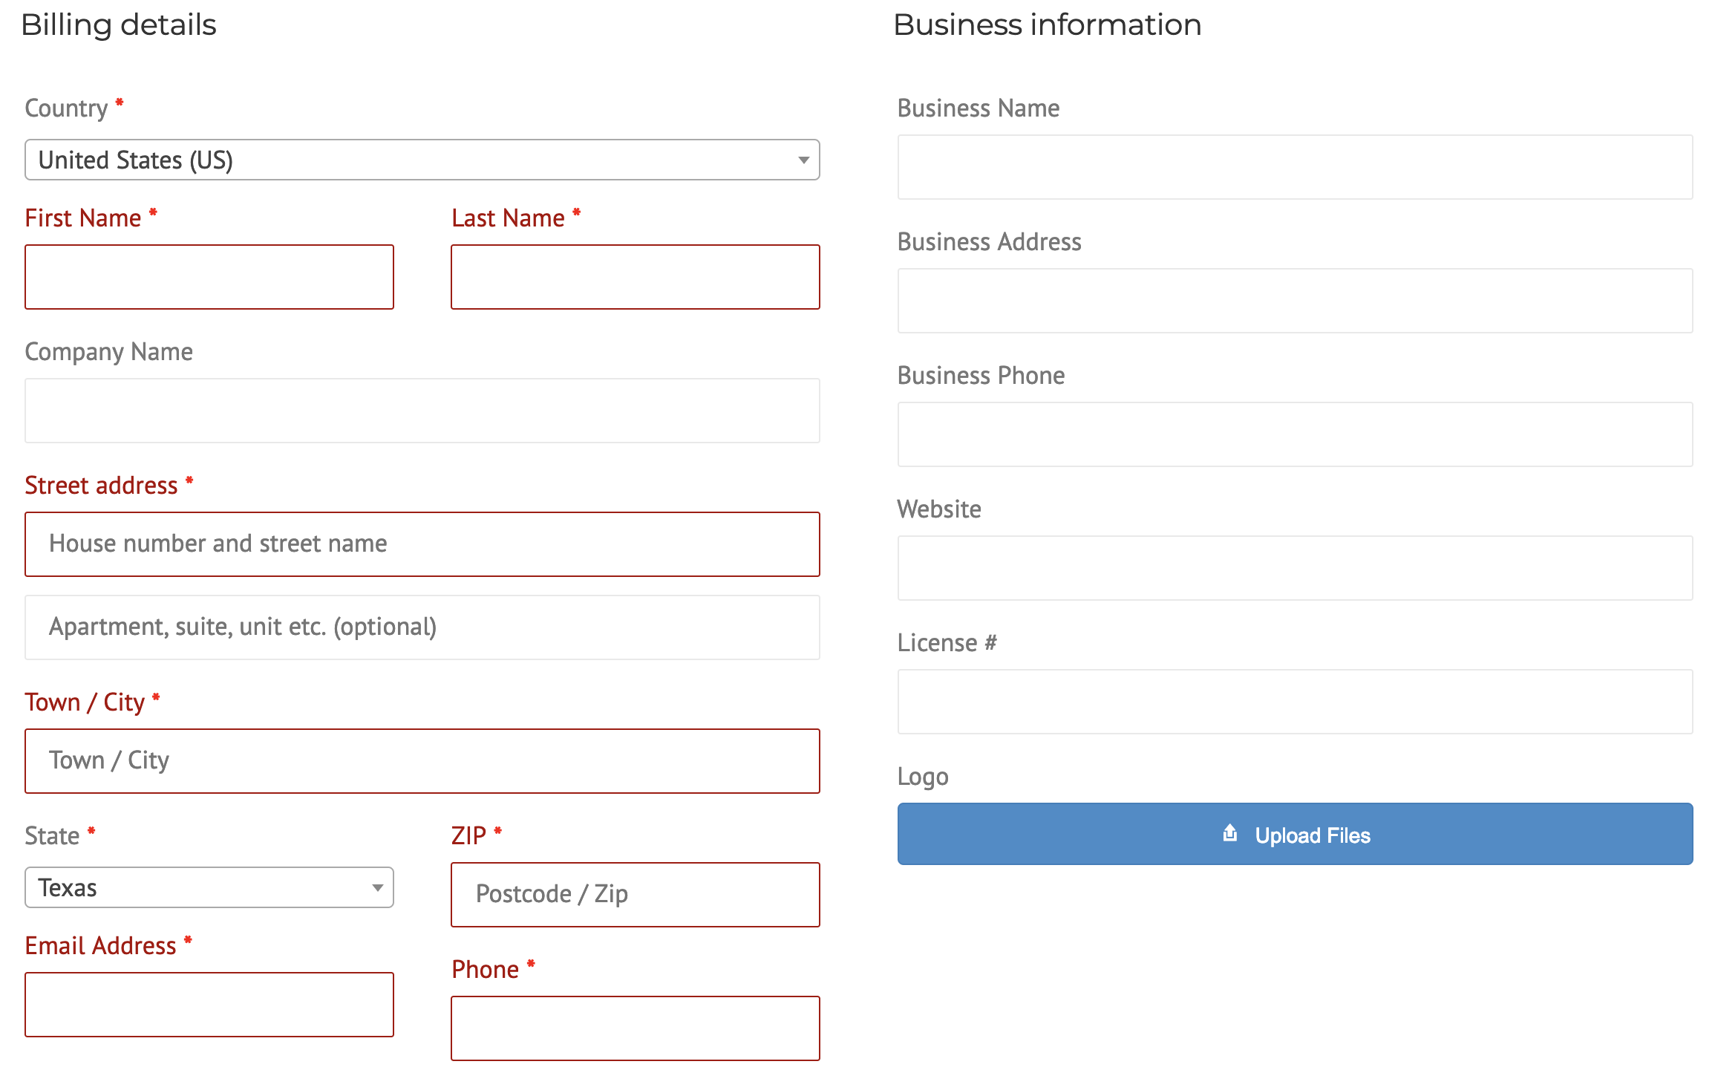Click into the Business Address field

[x=1295, y=301]
